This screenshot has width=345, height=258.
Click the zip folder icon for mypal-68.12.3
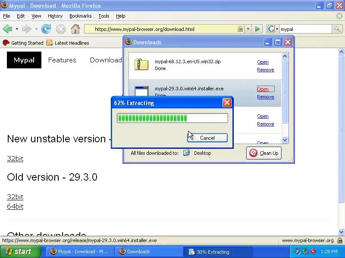[x=141, y=64]
